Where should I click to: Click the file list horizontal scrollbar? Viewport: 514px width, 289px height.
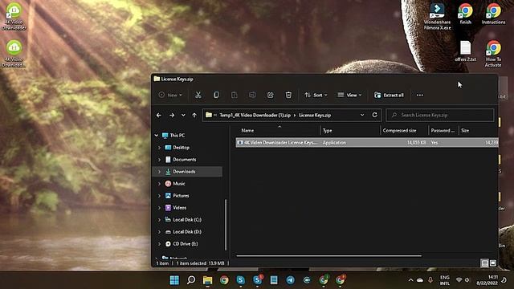tap(328, 256)
